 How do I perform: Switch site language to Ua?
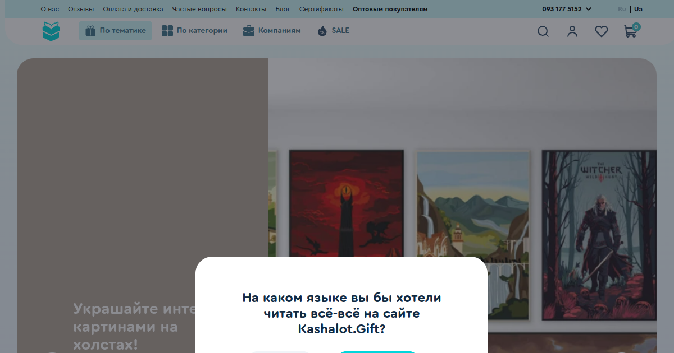point(638,9)
